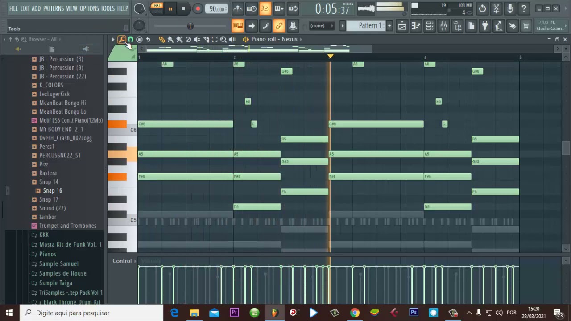Open the Control event type dropdown arrow
Screen dimensions: 571x321
135,261
